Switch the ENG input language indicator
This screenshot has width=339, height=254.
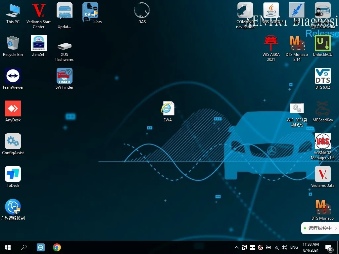click(x=294, y=247)
